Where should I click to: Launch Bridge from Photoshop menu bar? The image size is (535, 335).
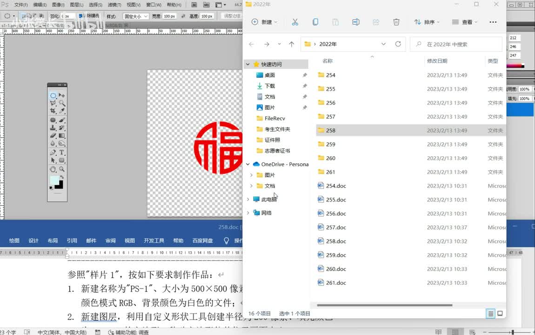click(x=194, y=5)
